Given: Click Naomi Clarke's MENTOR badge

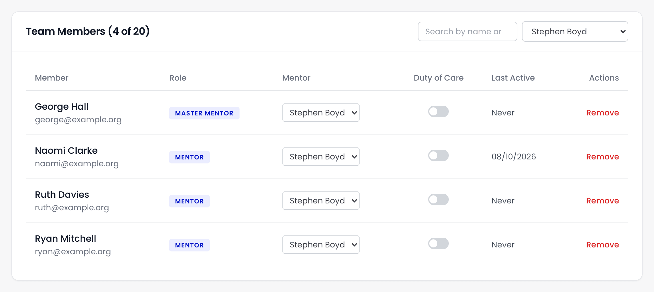Looking at the screenshot, I should click(189, 157).
